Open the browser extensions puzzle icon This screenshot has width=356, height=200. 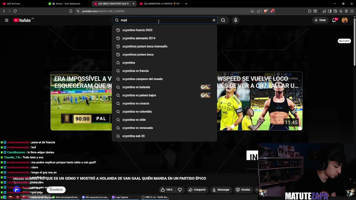click(310, 11)
